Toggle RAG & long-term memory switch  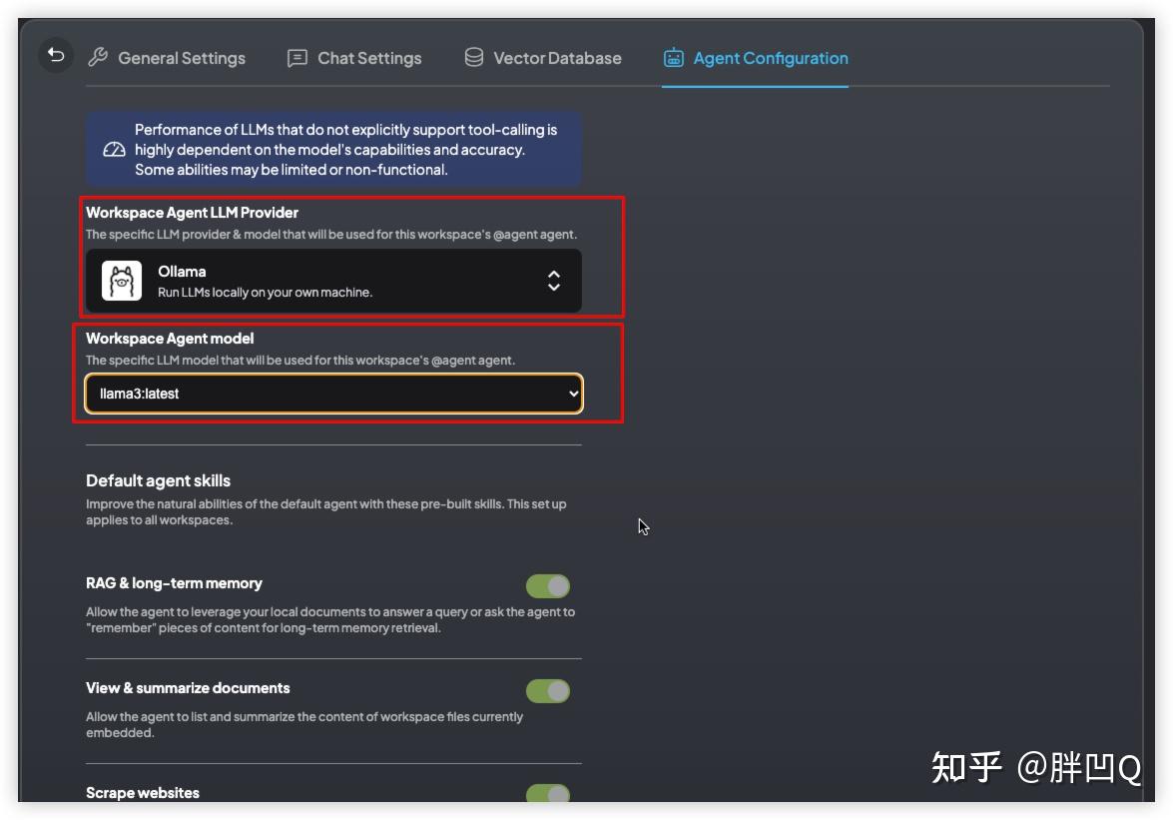point(548,586)
